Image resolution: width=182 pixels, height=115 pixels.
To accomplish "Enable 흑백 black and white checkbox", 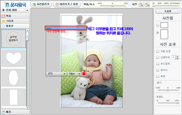I will coord(158,76).
